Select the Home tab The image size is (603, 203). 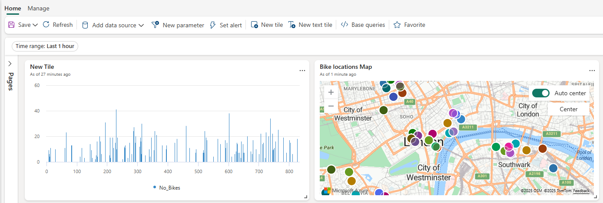(12, 8)
